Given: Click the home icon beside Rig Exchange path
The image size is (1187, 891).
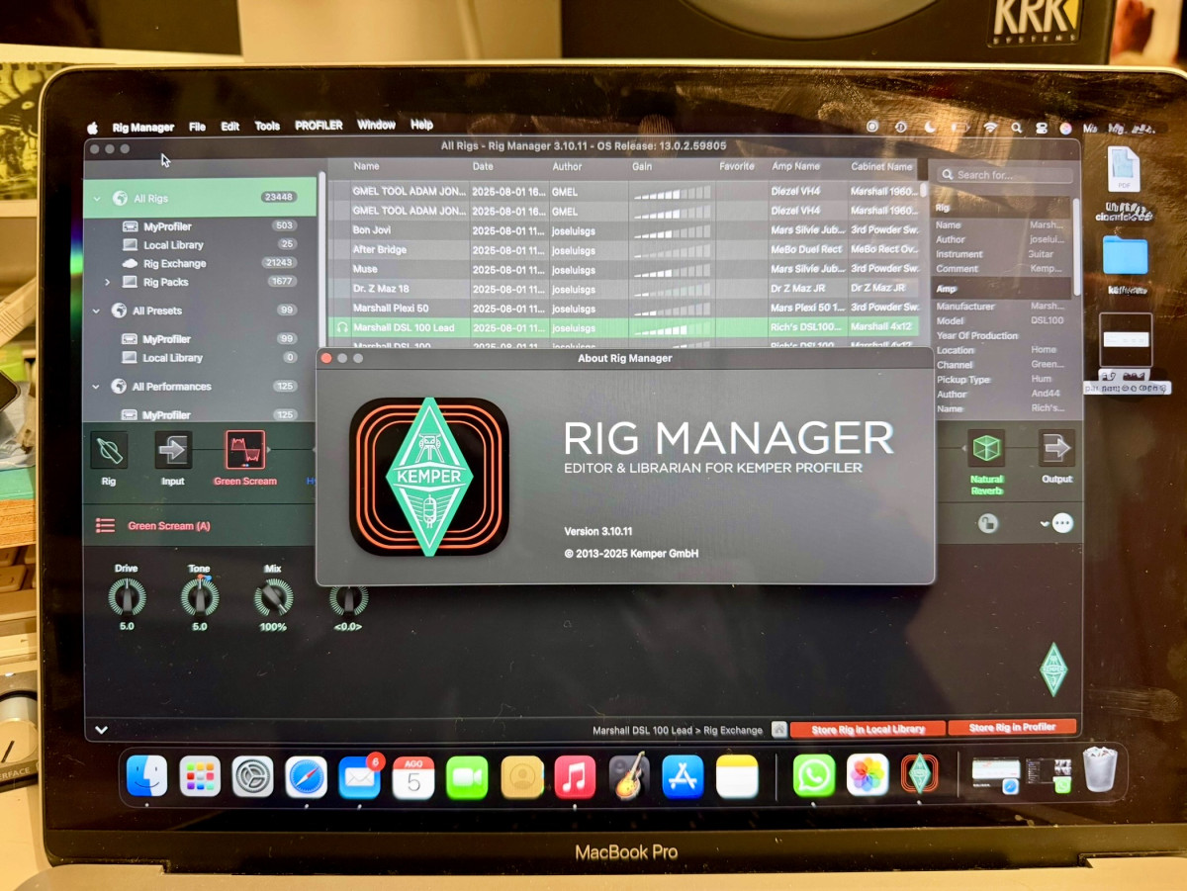Looking at the screenshot, I should [779, 730].
